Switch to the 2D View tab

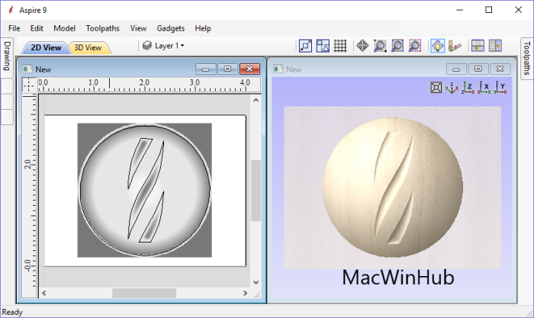46,47
